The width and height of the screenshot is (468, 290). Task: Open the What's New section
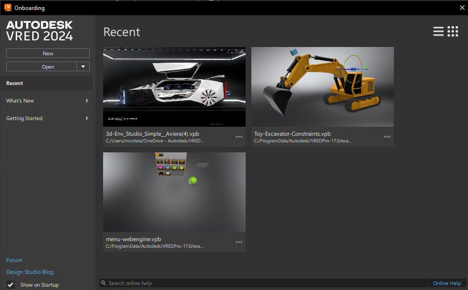coord(47,101)
